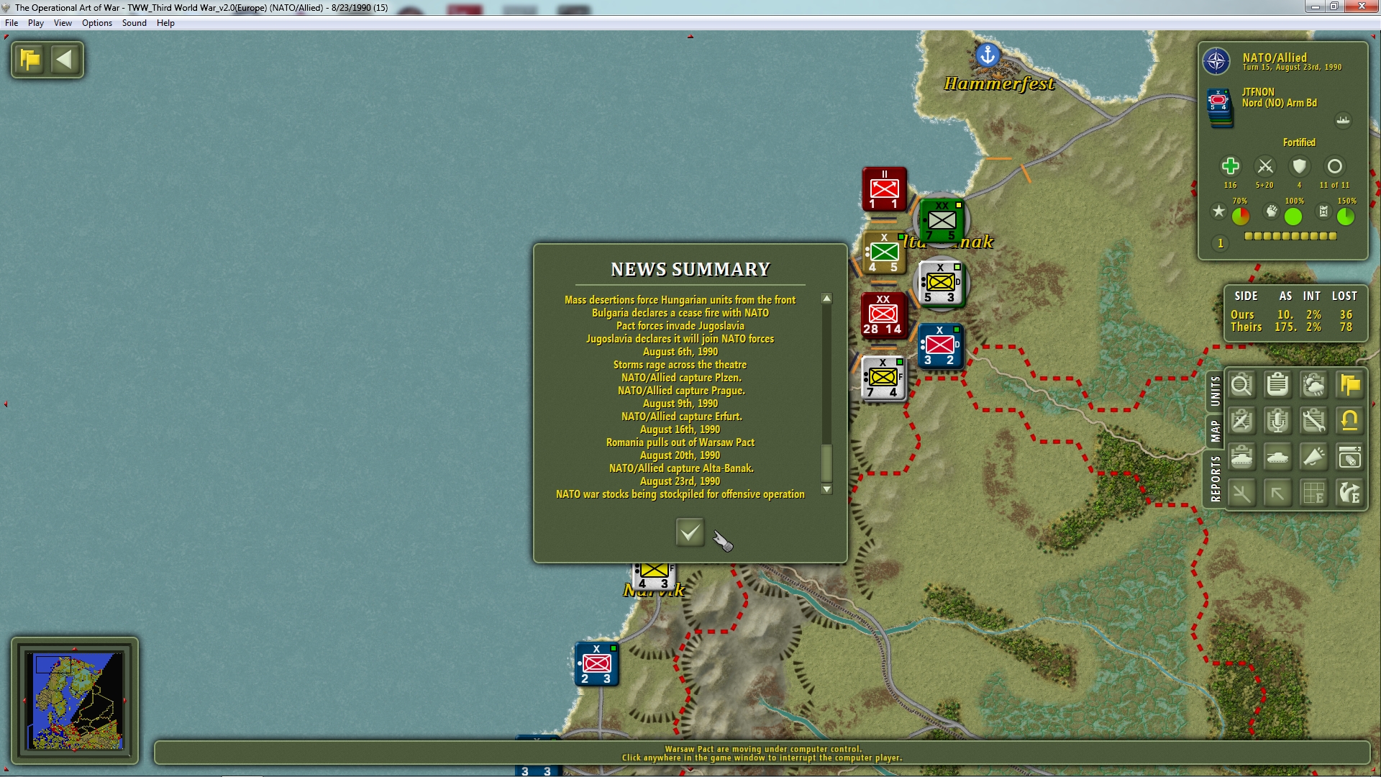Click the News Summary scrollbar thumb
Image resolution: width=1381 pixels, height=777 pixels.
[826, 463]
